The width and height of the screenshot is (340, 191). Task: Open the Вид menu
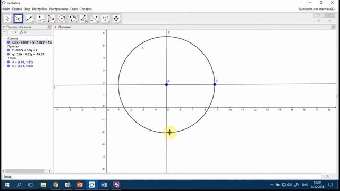tap(27, 9)
